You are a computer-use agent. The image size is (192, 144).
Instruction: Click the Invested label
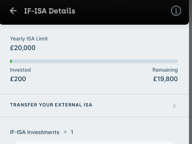[x=20, y=70]
